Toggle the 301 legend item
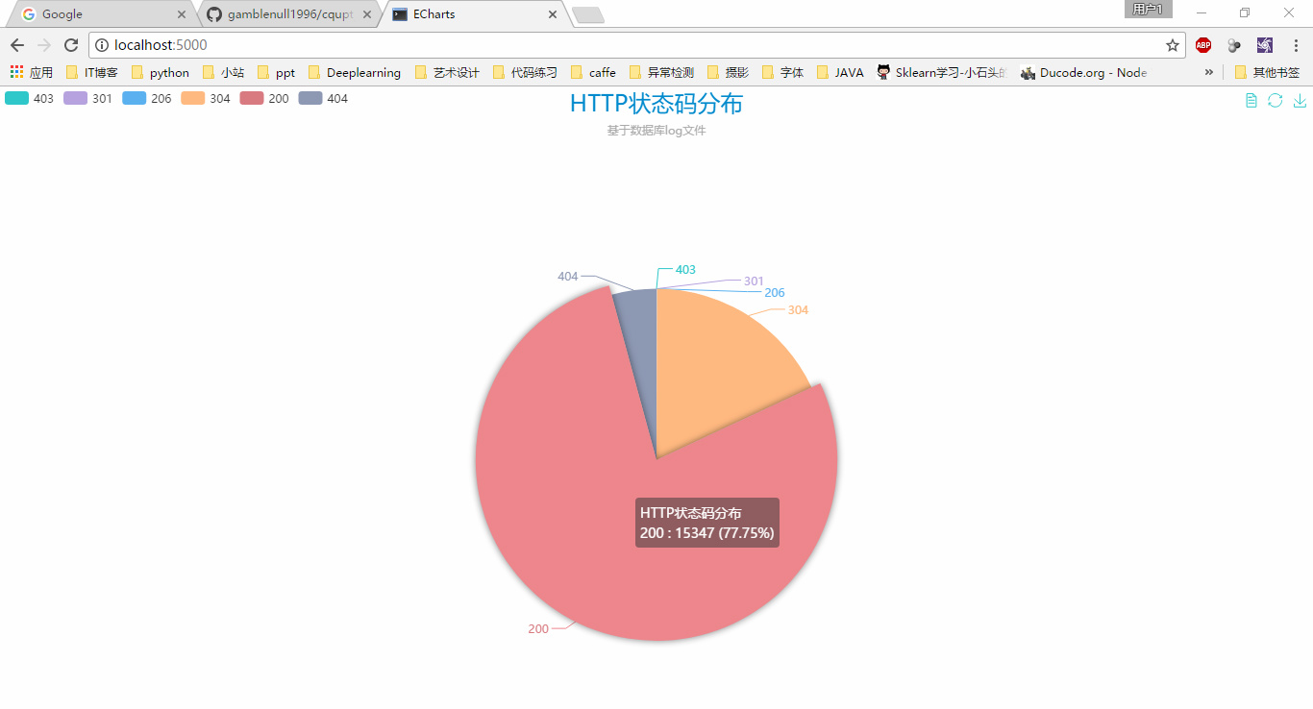Screen dimensions: 1313x709 [88, 98]
